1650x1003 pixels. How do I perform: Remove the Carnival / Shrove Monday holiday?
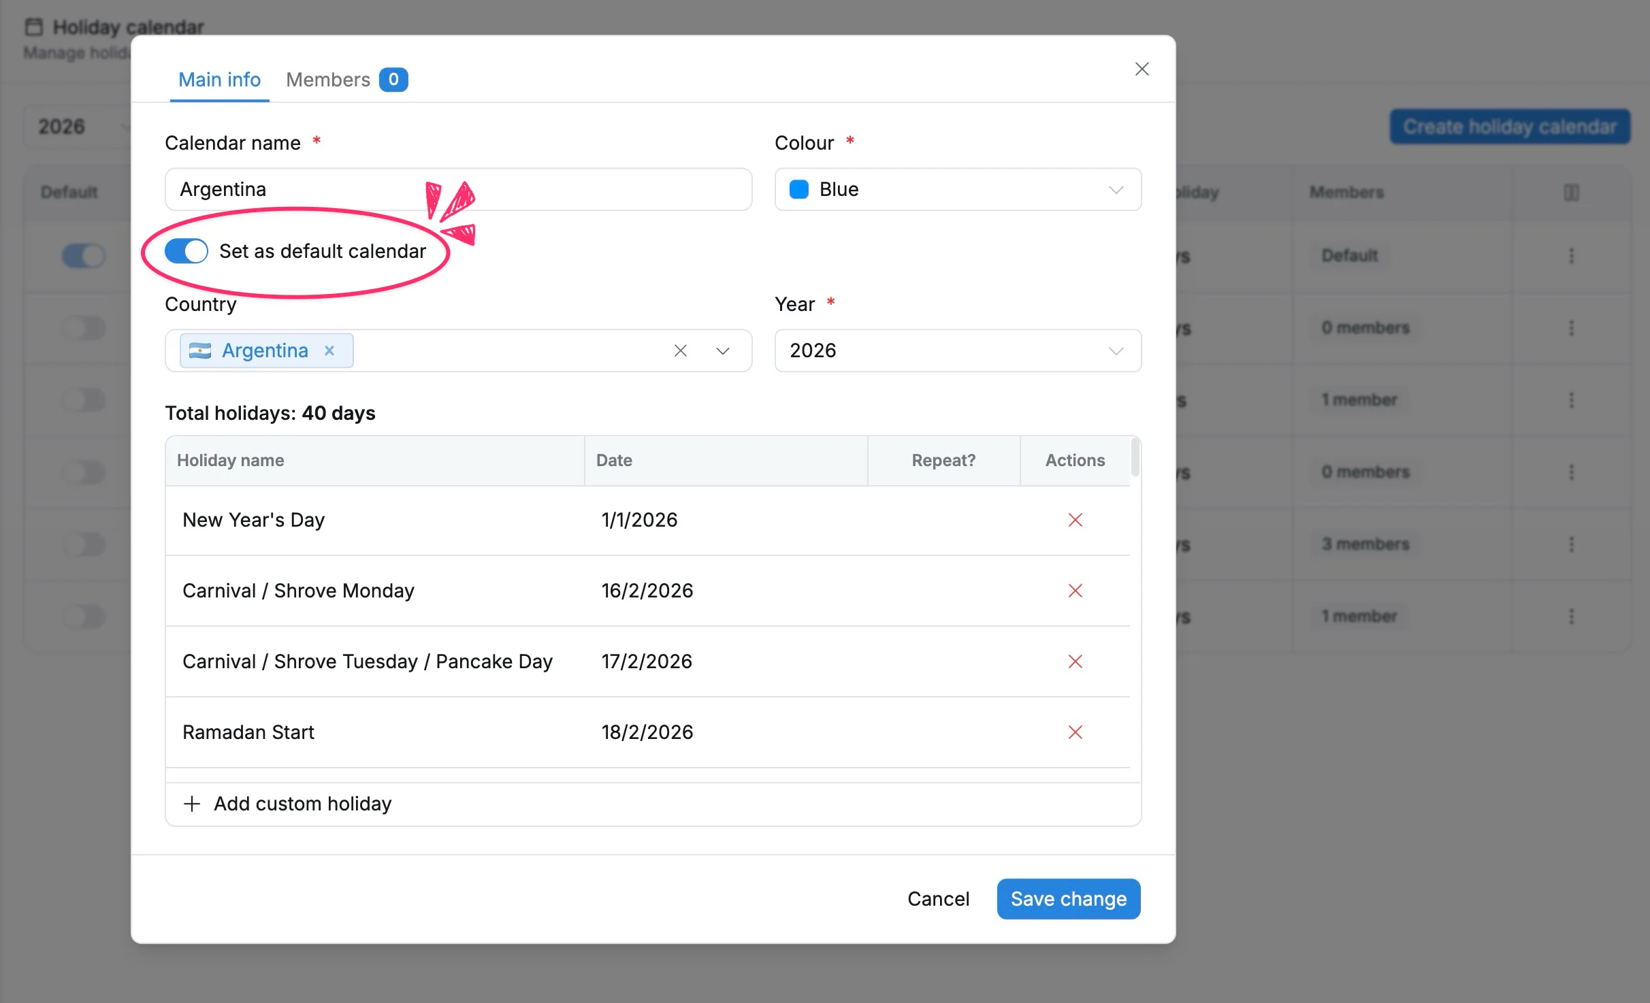coord(1075,591)
